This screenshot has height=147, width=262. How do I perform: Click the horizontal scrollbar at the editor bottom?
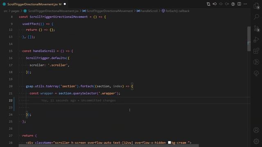coord(108,146)
